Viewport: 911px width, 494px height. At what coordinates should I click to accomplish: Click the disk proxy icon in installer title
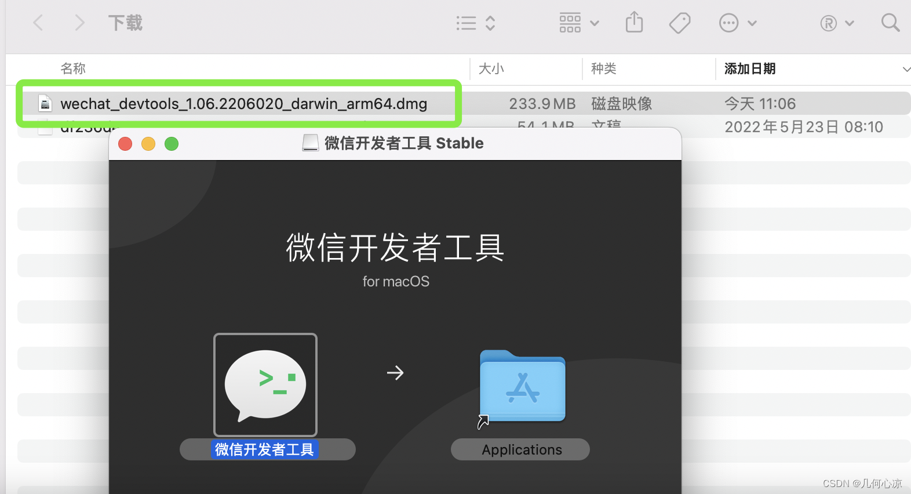(311, 143)
